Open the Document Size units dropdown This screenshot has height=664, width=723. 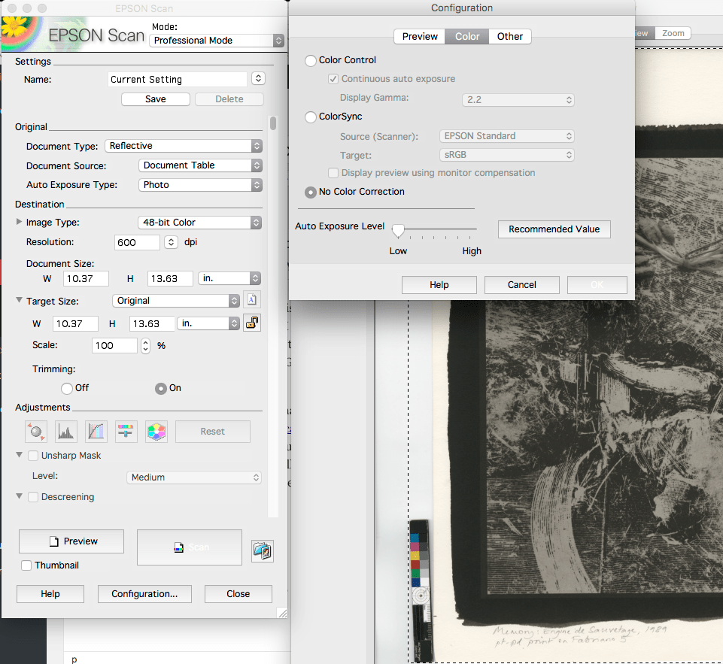pyautogui.click(x=229, y=278)
